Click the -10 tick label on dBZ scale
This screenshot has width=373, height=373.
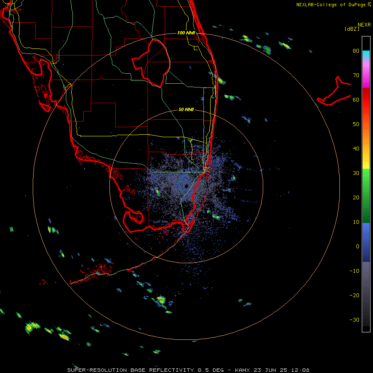point(354,271)
